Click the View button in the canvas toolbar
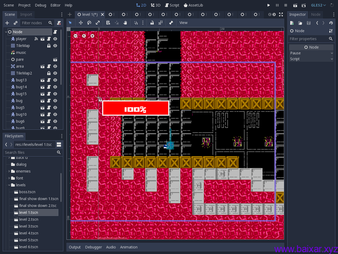The height and width of the screenshot is (254, 338). [x=183, y=23]
